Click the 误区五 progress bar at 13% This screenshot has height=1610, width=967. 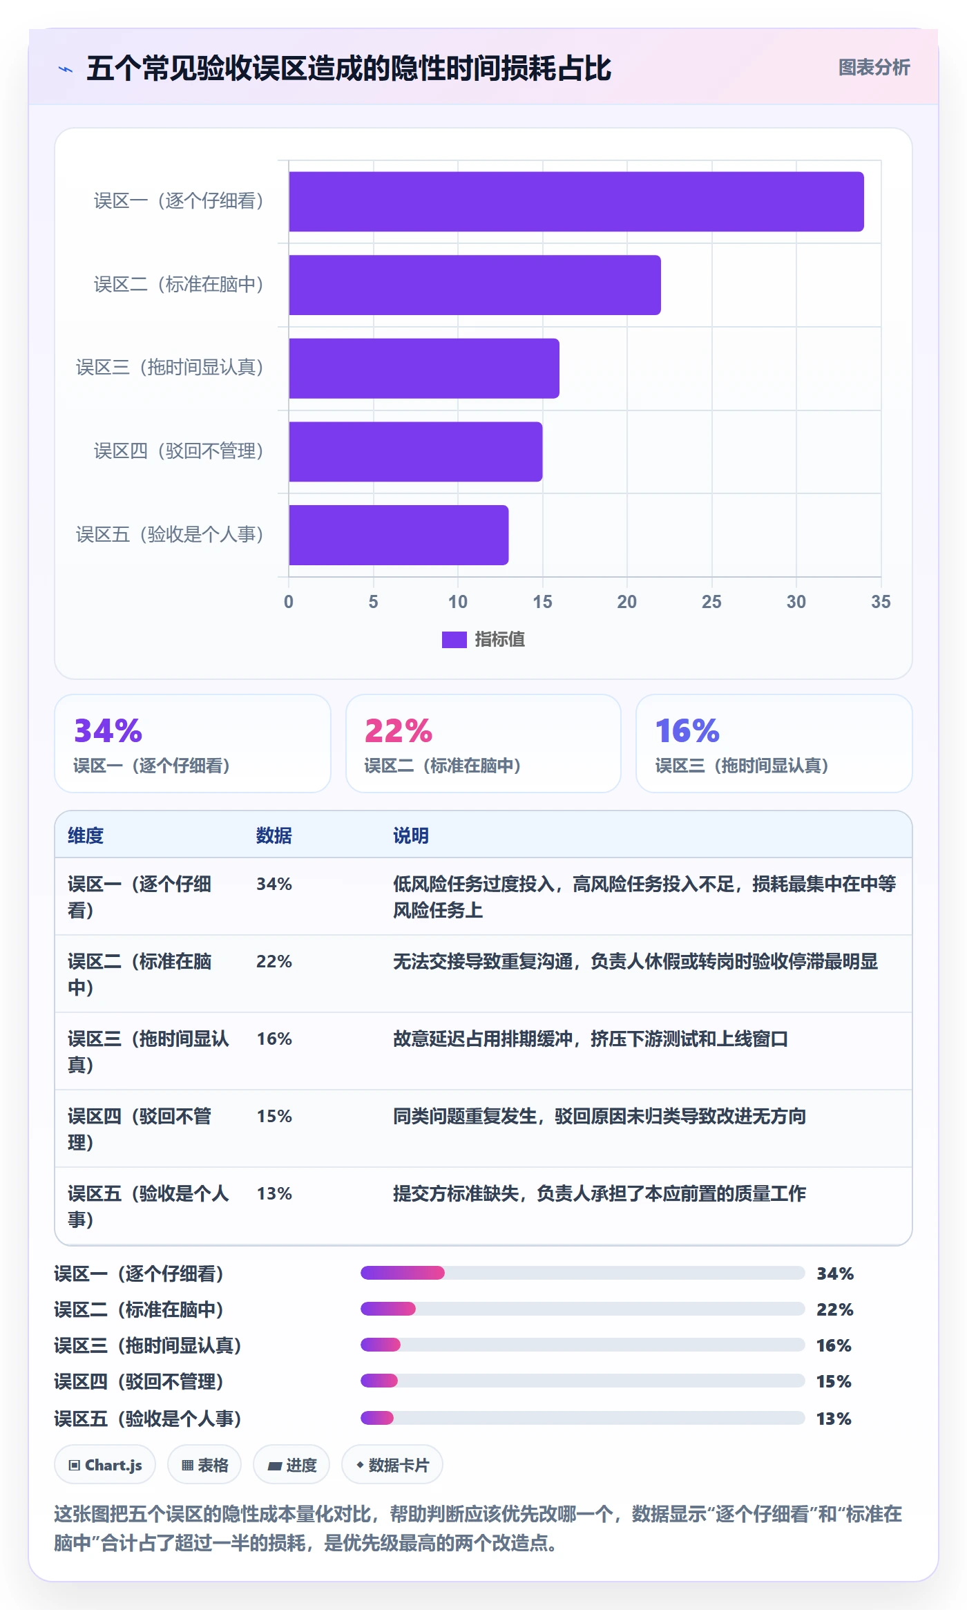point(582,1418)
